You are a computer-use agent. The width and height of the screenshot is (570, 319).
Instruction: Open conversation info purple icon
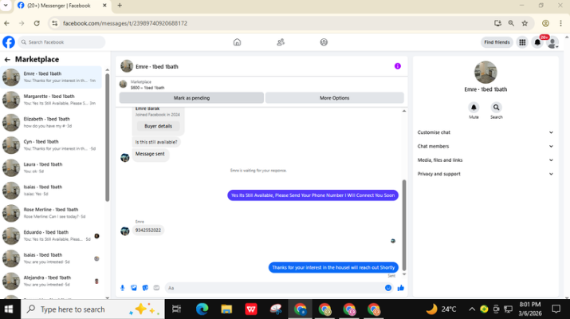pos(398,66)
